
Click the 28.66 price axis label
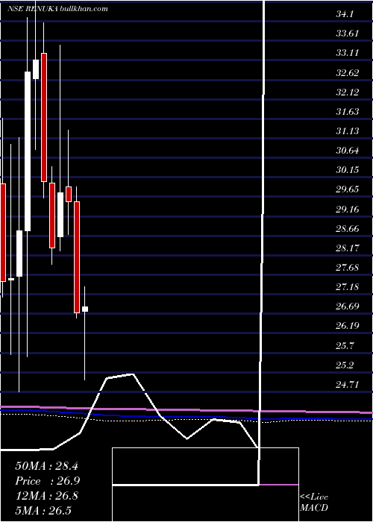pos(348,228)
